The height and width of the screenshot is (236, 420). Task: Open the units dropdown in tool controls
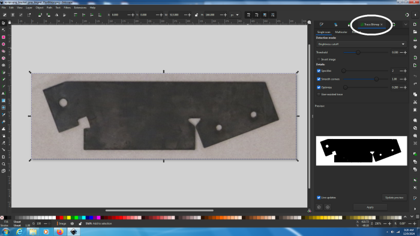tap(235, 15)
